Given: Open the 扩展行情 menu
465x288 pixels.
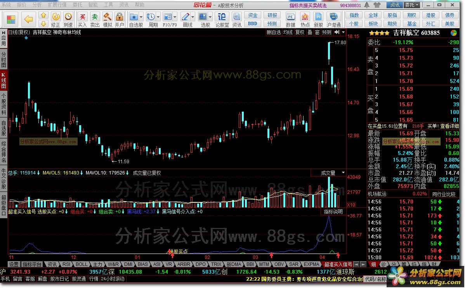Looking at the screenshot, I should [x=57, y=5].
